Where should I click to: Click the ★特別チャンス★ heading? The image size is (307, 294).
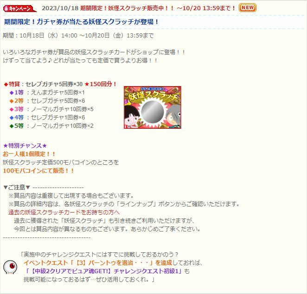25,146
